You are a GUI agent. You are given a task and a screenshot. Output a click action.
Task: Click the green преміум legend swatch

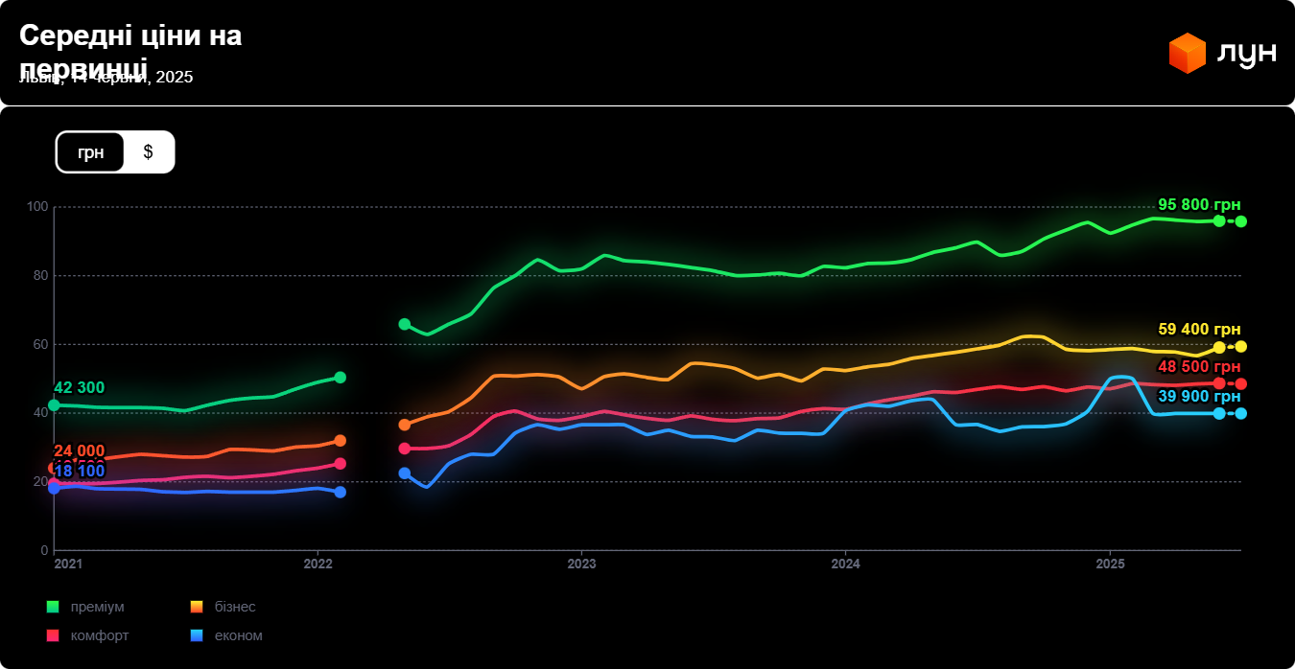pyautogui.click(x=53, y=607)
